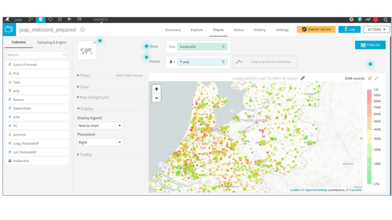Open the help question mark icon
392x220 pixels.
(x=359, y=19)
